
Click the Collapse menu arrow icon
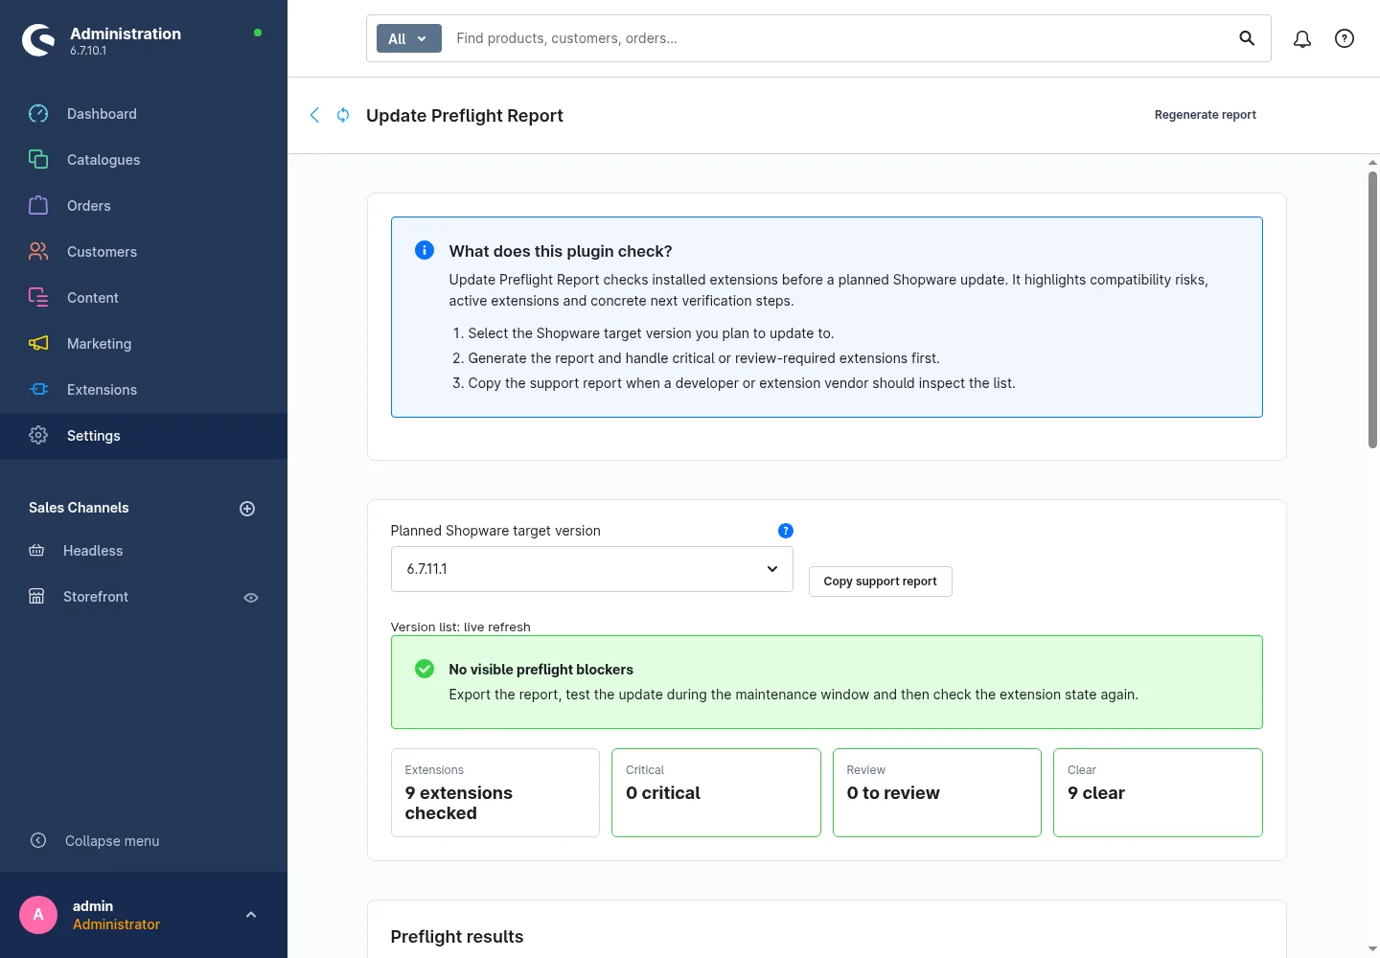click(x=38, y=840)
